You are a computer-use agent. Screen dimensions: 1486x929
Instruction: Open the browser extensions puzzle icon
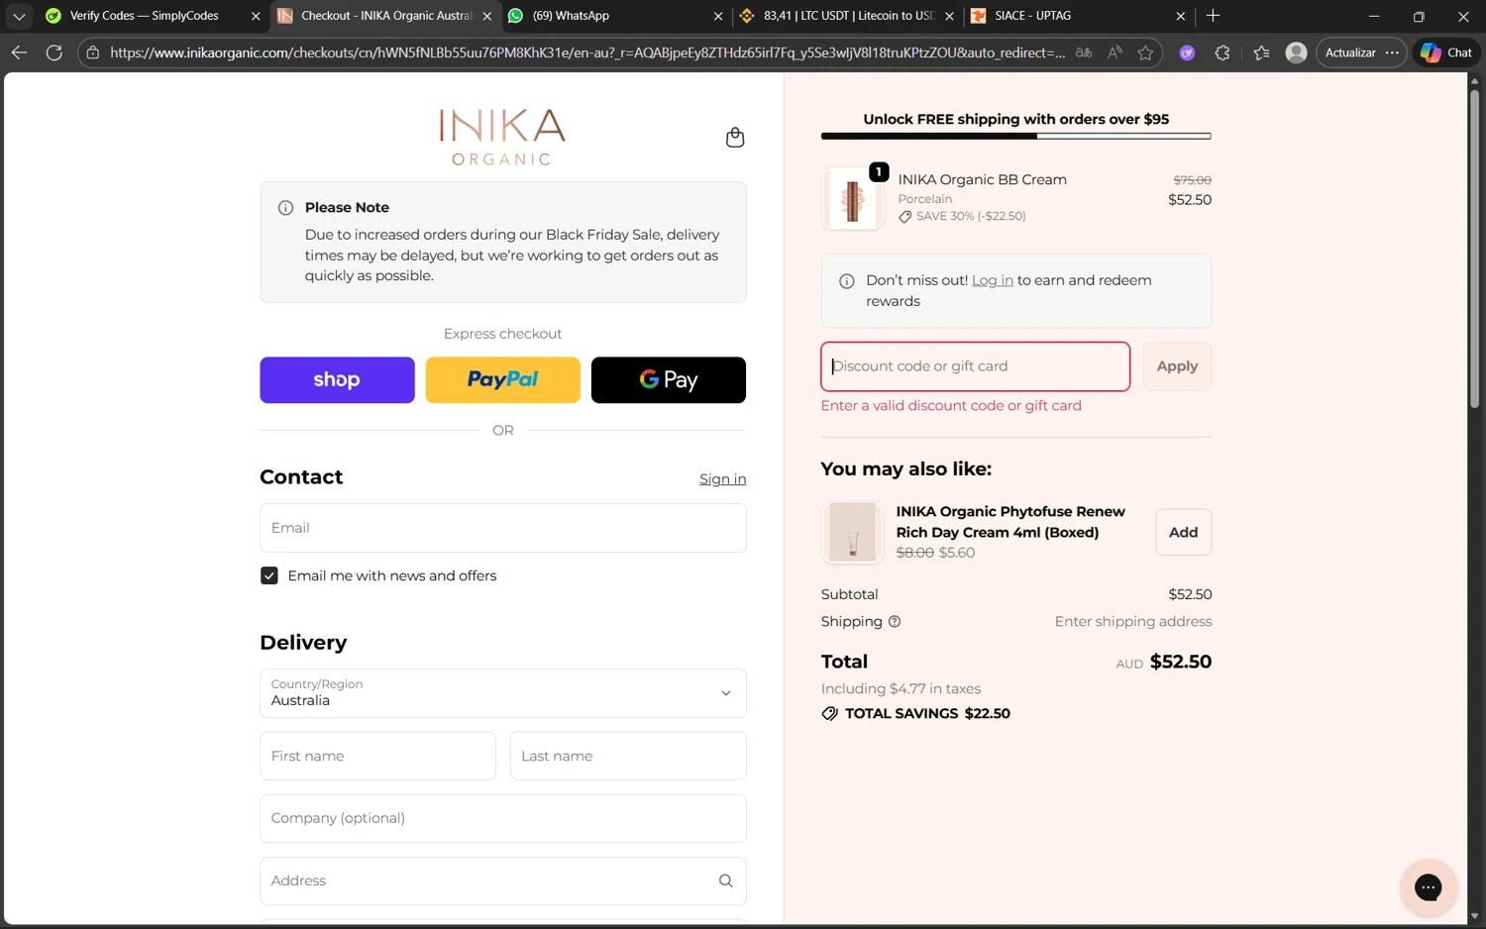1222,52
